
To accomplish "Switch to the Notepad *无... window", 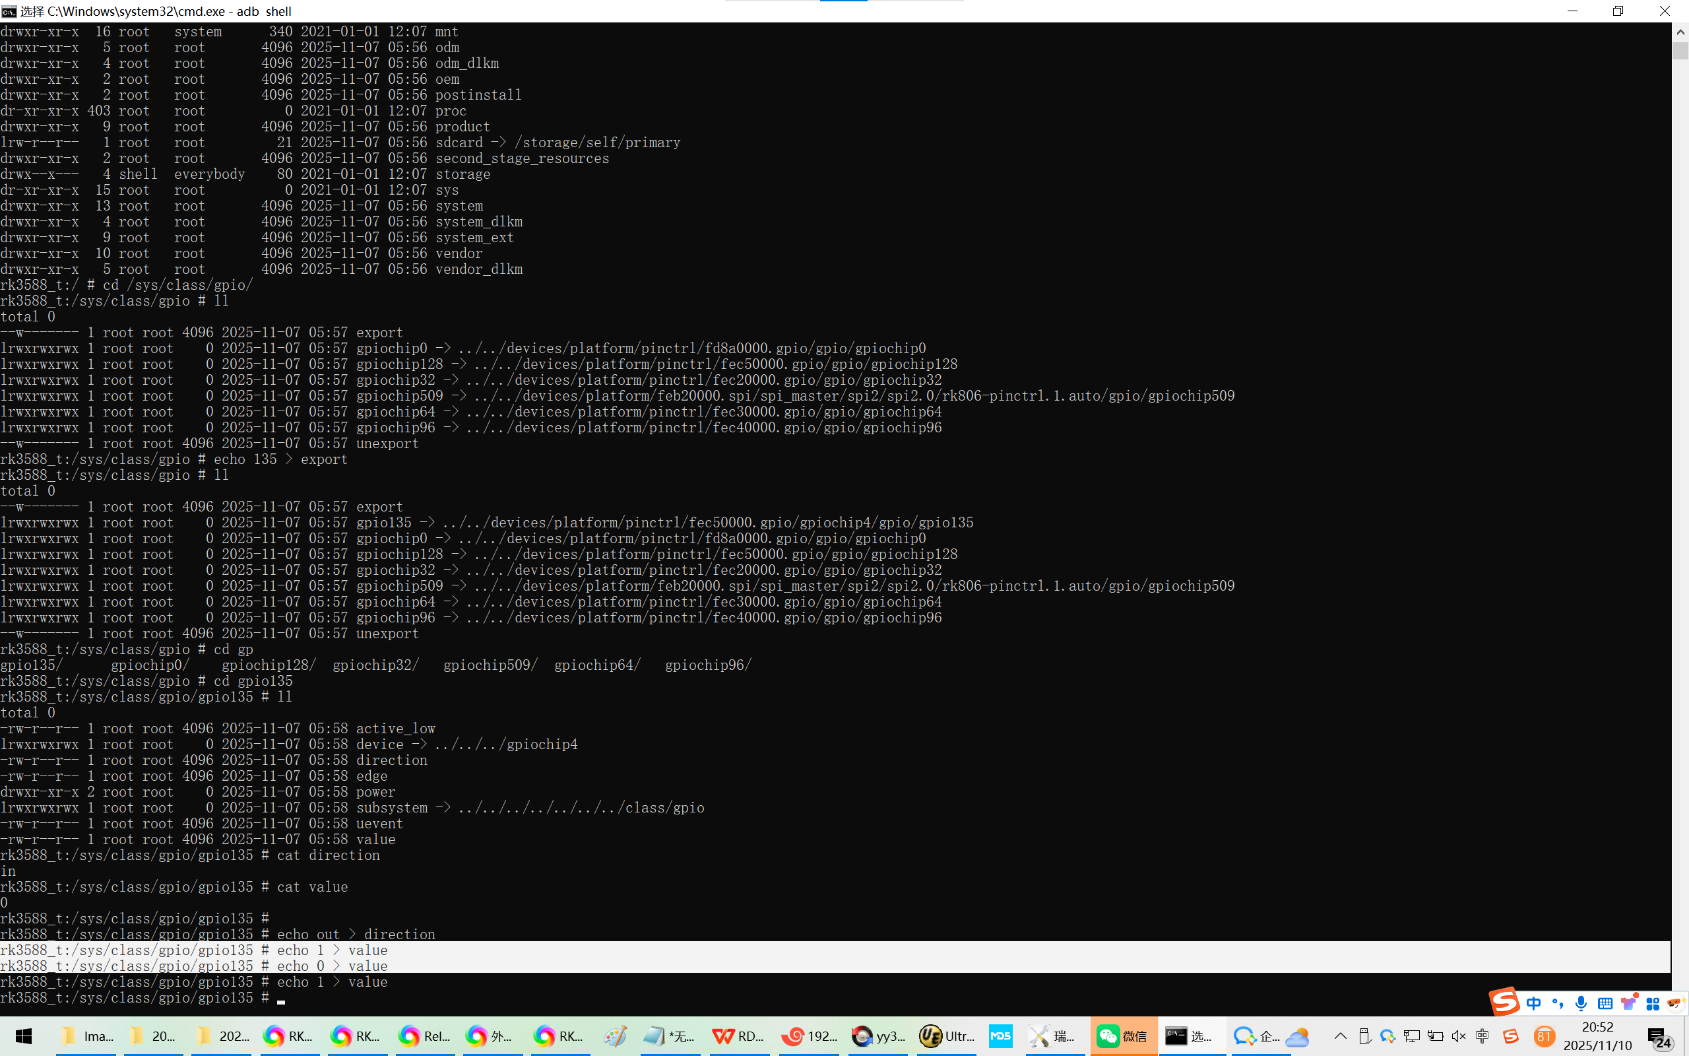I will (x=667, y=1036).
